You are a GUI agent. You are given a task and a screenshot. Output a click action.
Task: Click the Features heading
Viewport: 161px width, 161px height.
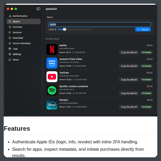pyautogui.click(x=17, y=128)
